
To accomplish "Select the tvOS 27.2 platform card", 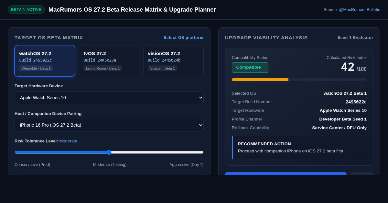I will [x=109, y=61].
